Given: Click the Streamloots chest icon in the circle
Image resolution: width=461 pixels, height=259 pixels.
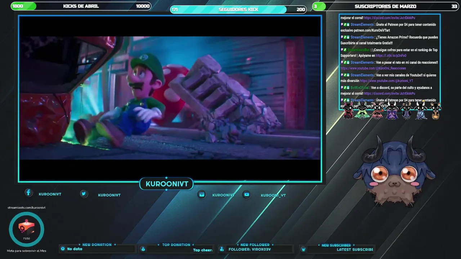Looking at the screenshot, I should (x=26, y=227).
